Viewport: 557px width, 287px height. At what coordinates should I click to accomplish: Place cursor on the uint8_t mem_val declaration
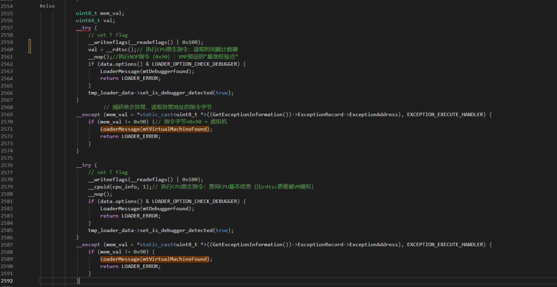[100, 13]
